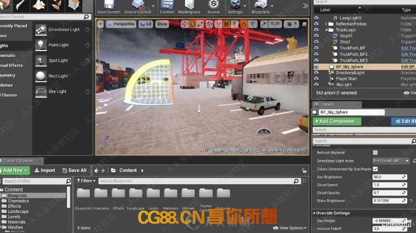Toggle visibility eye for BP_Sky_Sphere
This screenshot has width=416, height=233.
pos(316,66)
